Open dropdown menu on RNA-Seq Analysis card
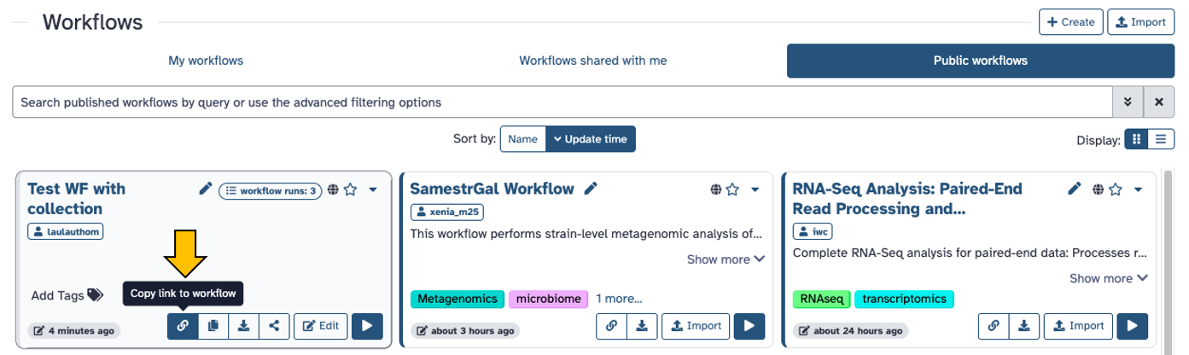Image resolution: width=1189 pixels, height=355 pixels. (x=1138, y=190)
